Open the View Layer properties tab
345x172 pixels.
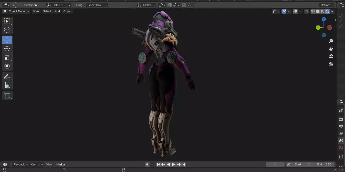tap(341, 133)
